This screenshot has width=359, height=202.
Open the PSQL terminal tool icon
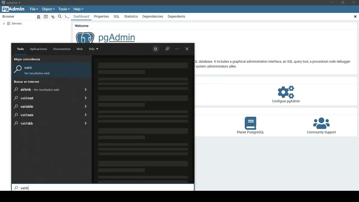pos(67,17)
